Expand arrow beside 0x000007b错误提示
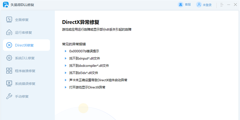This screenshot has width=240, height=120. point(66,51)
